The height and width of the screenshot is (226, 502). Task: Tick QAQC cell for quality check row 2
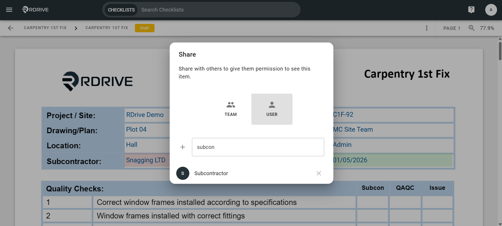(x=405, y=216)
